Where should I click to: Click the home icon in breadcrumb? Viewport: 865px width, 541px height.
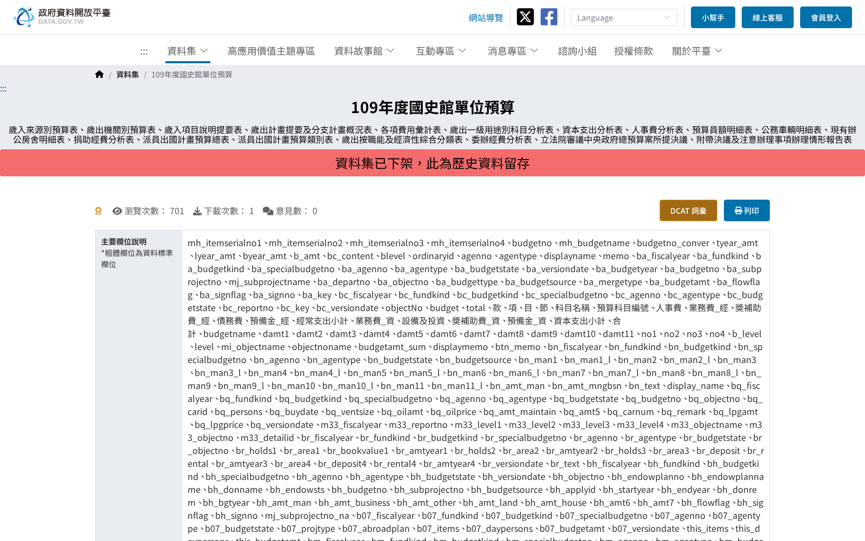(x=99, y=74)
